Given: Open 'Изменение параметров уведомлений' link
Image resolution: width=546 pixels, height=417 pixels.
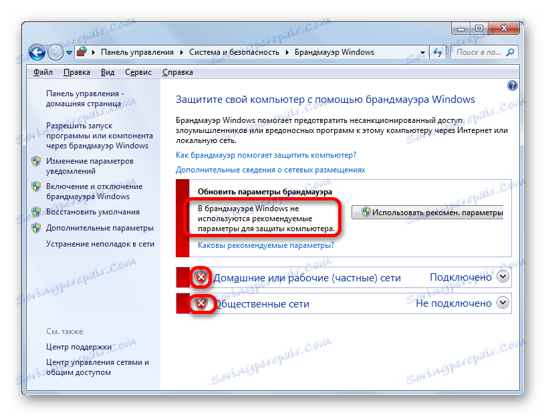Looking at the screenshot, I should click(x=90, y=166).
